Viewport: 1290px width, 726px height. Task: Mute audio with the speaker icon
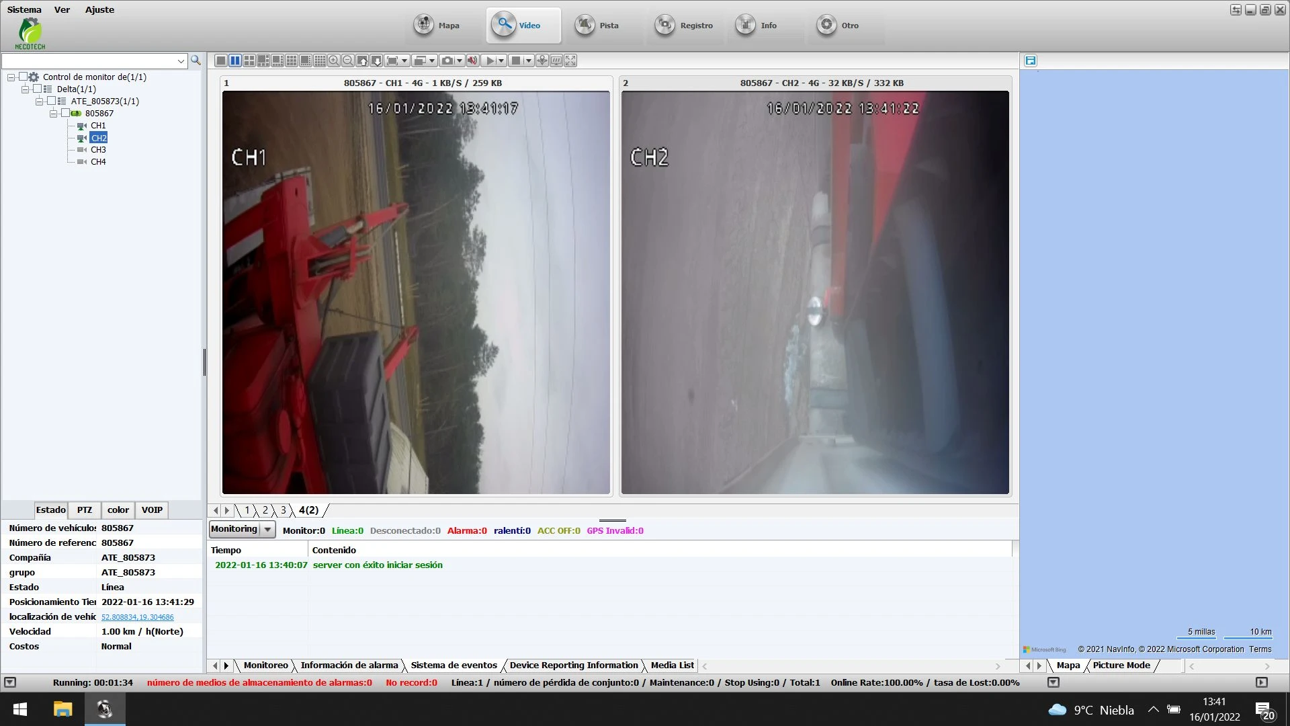[x=472, y=61]
